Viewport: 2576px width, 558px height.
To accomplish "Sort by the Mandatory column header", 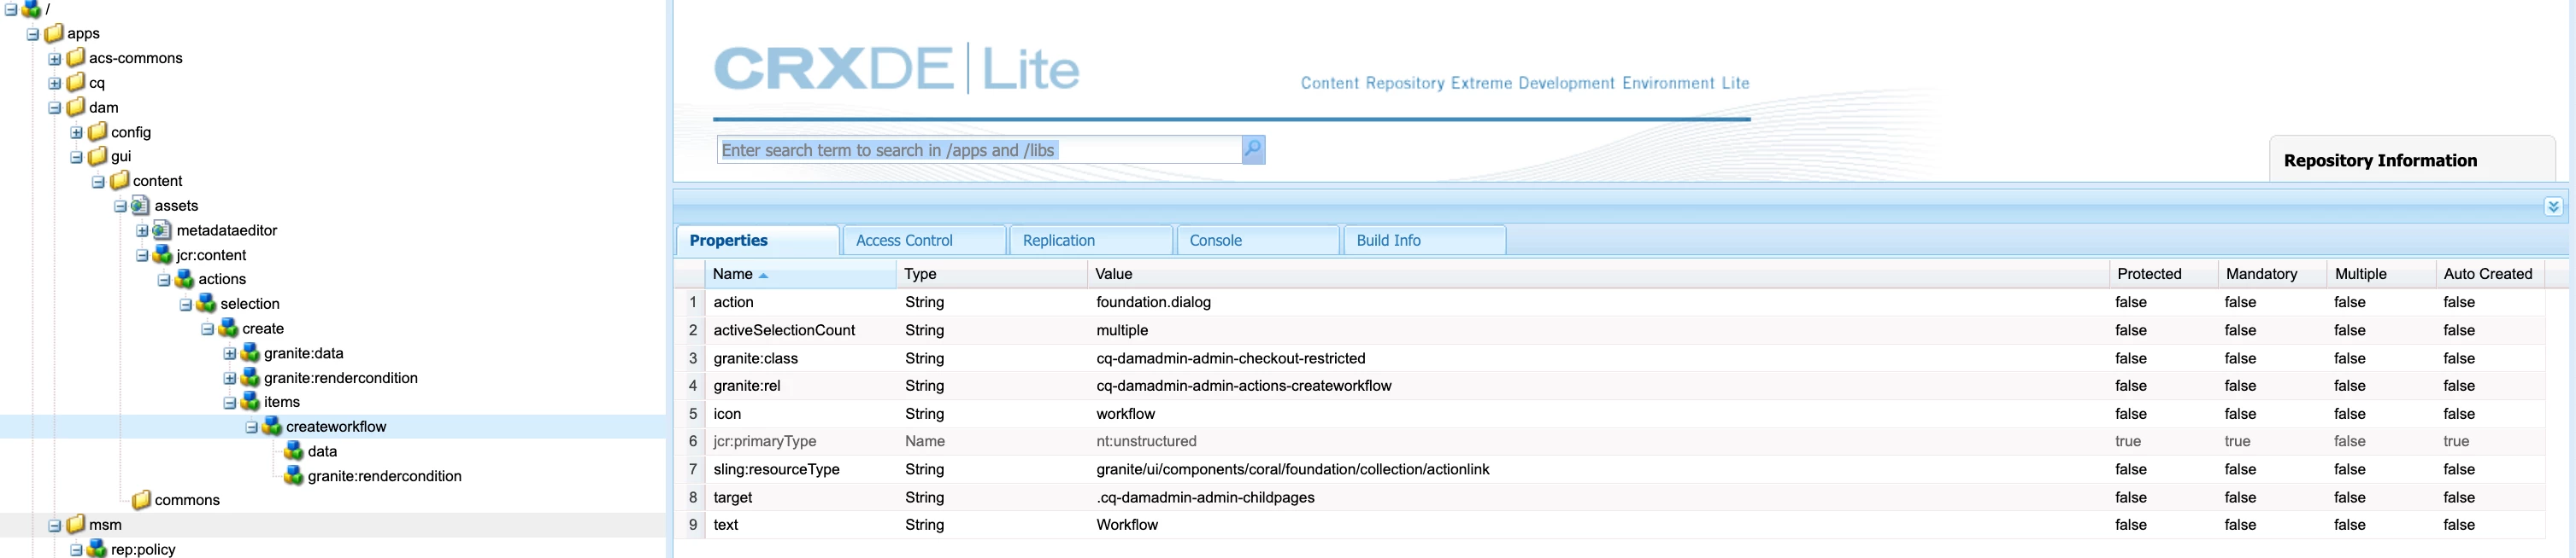I will (x=2272, y=274).
